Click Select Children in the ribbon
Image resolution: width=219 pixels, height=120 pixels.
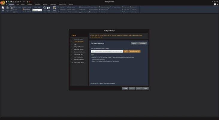point(93,7)
